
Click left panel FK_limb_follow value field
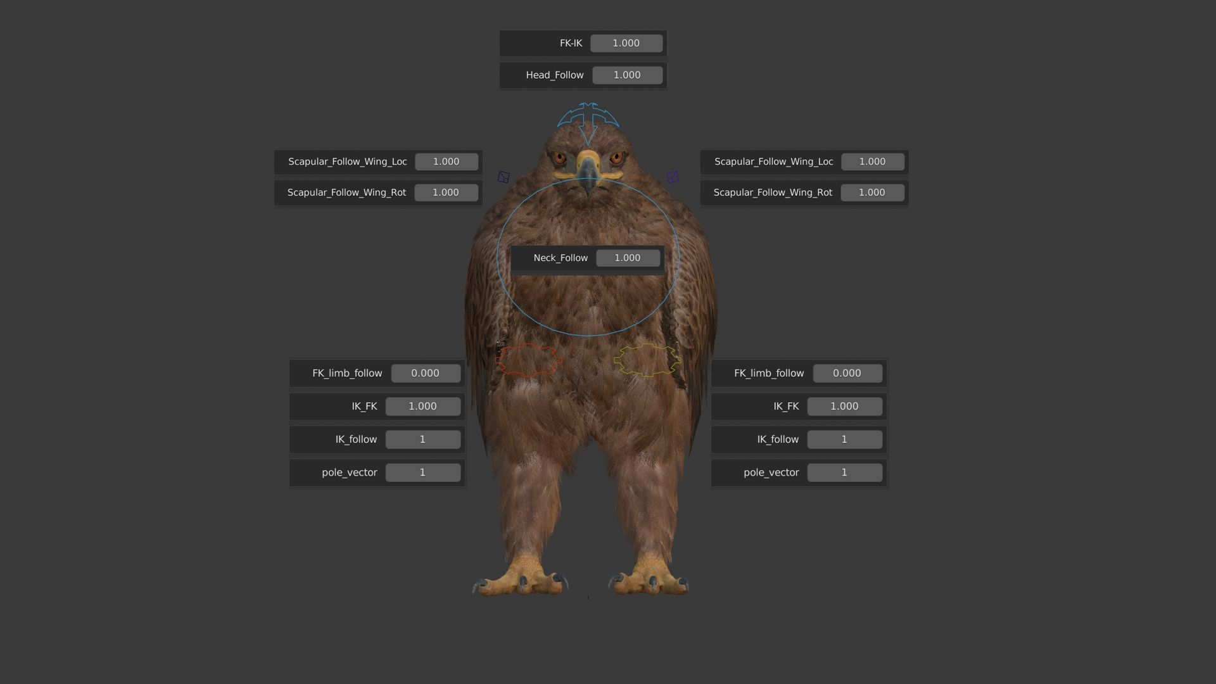pyautogui.click(x=425, y=373)
